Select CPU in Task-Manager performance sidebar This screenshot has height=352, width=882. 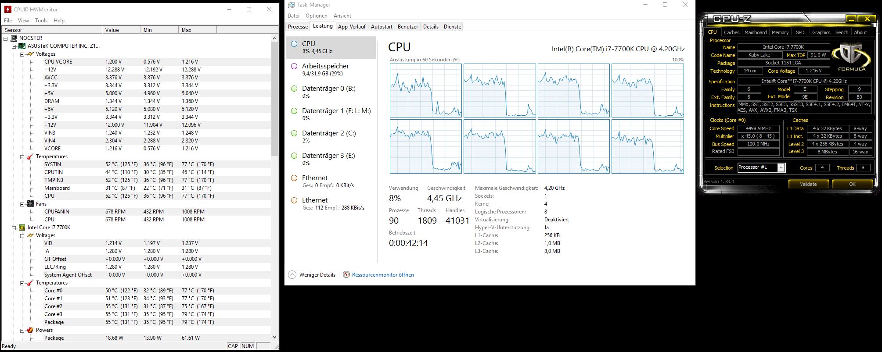tap(331, 47)
